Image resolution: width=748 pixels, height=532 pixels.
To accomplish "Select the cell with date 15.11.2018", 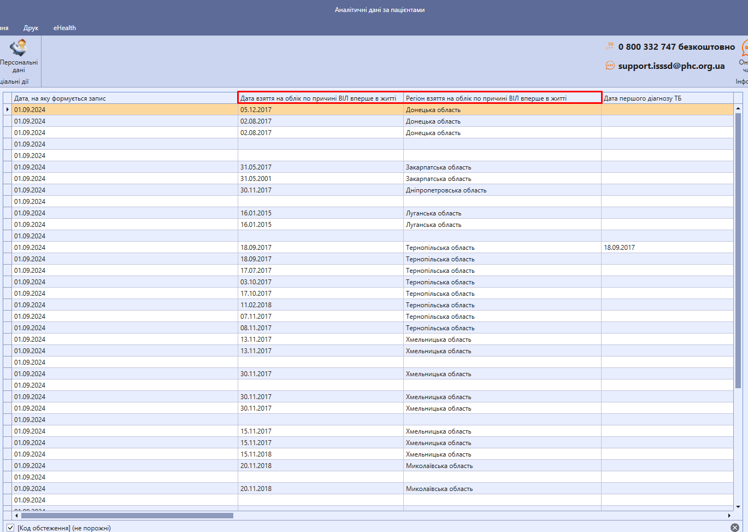I will click(321, 454).
